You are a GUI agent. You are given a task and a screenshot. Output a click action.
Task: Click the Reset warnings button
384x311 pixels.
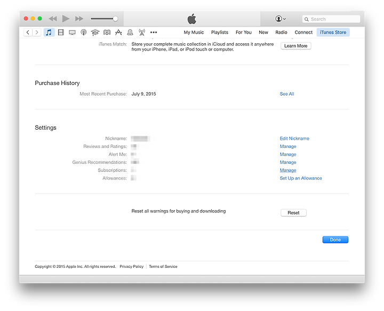pos(293,213)
